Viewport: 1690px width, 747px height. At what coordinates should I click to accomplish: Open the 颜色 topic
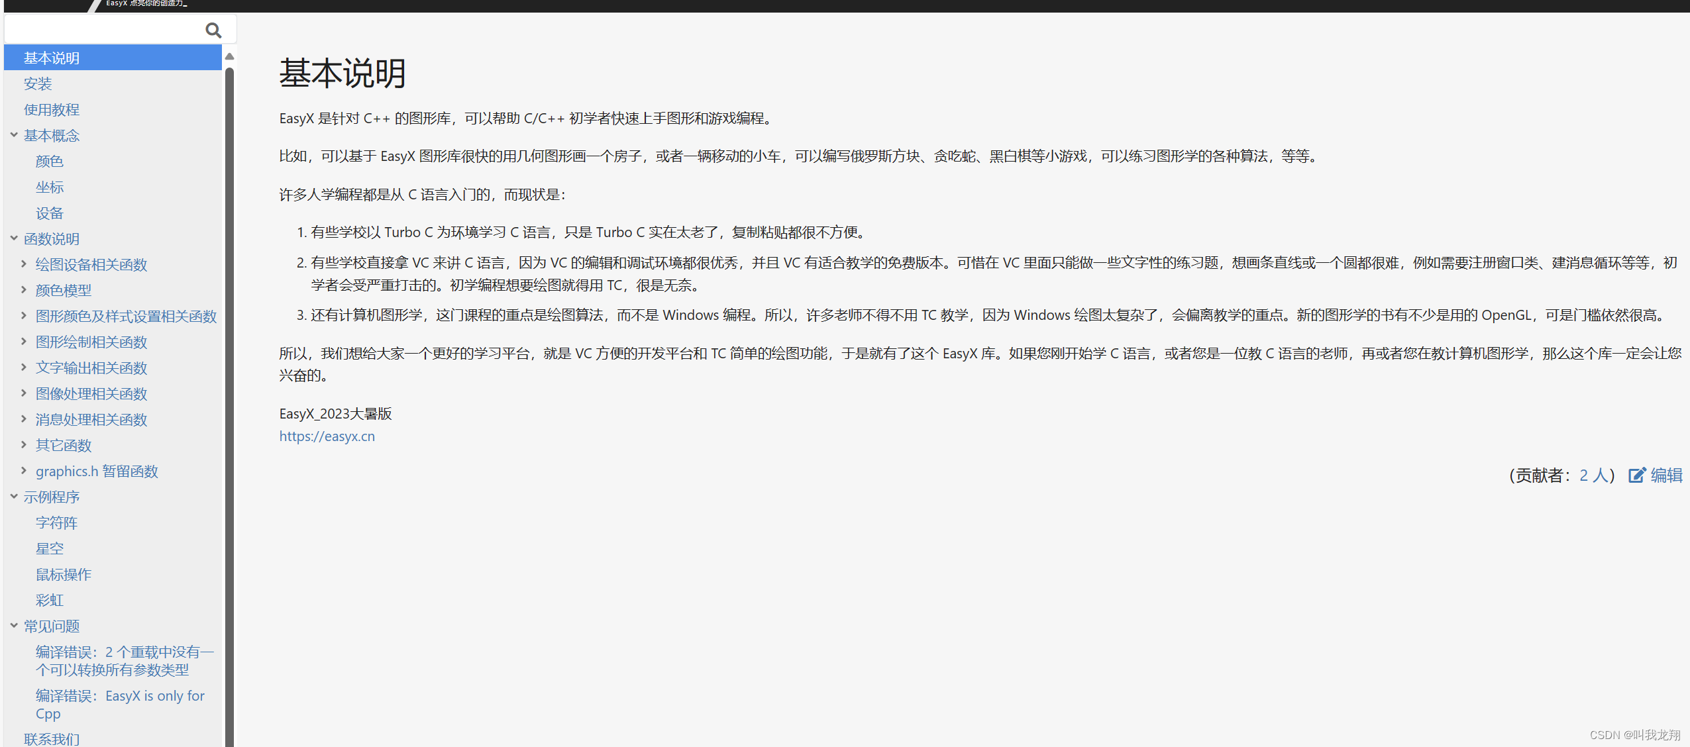click(50, 161)
